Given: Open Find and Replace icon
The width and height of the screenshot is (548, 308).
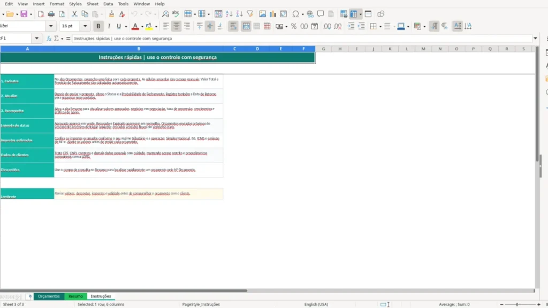Looking at the screenshot, I should 165,14.
